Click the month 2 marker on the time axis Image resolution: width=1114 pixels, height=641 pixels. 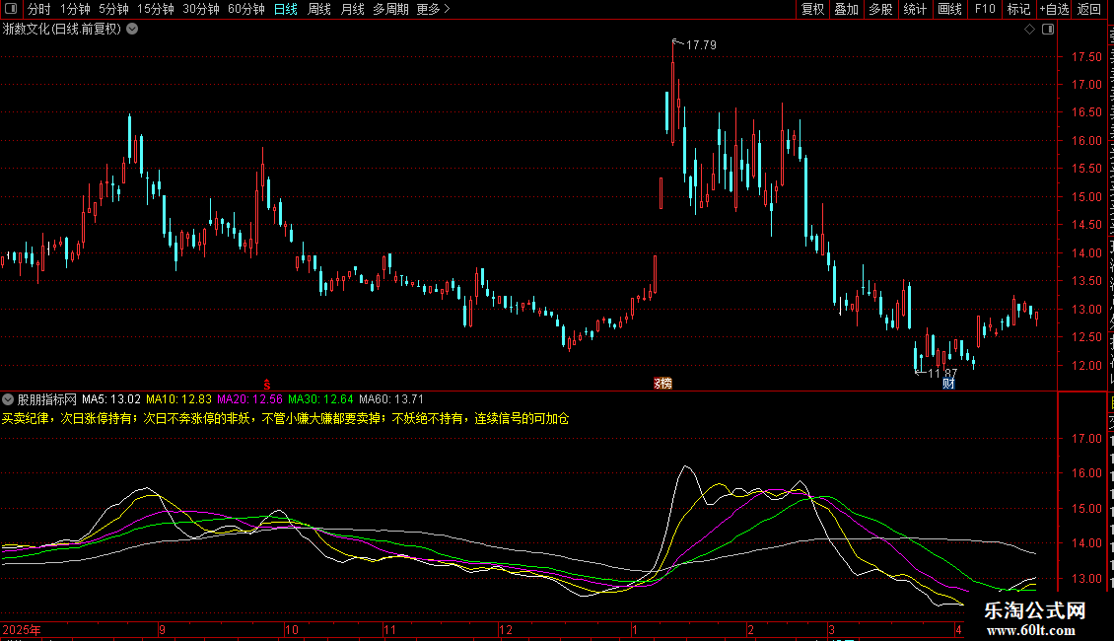coord(750,629)
